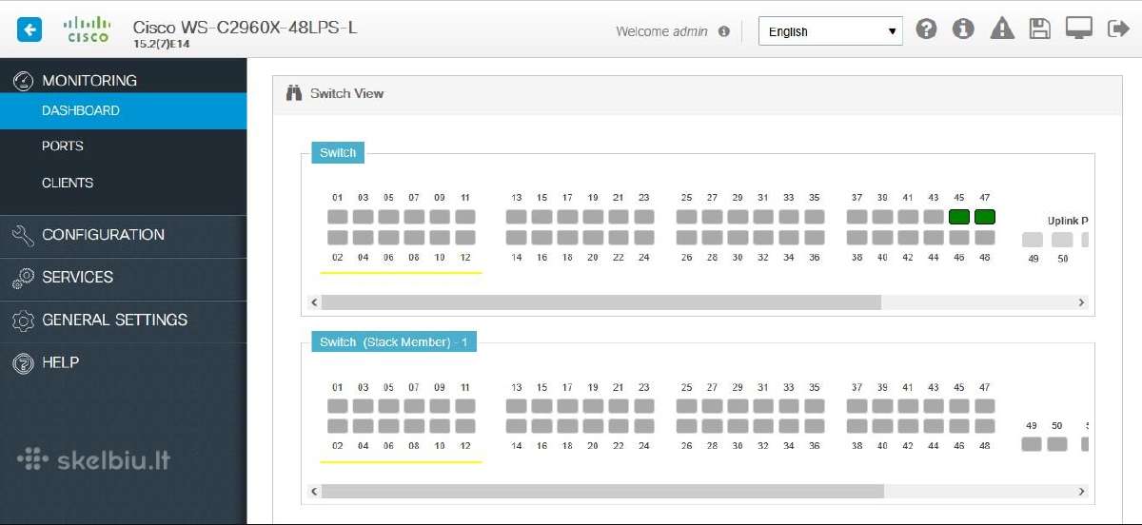Screen dimensions: 1142x525
Task: Click right scroll arrow in Stack Member panel
Action: [x=1081, y=492]
